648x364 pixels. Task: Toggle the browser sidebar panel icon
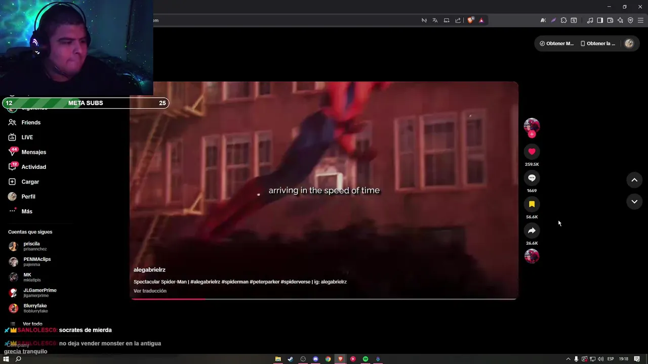coord(600,20)
